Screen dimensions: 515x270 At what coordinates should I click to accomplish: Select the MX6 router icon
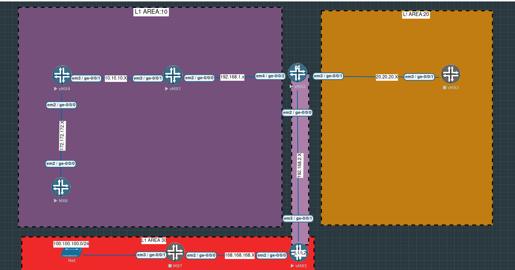[x=61, y=187]
